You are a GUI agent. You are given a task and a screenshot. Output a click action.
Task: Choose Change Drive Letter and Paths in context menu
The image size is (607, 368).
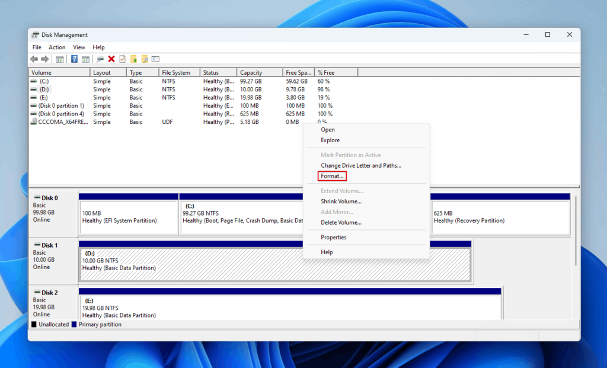(x=361, y=165)
